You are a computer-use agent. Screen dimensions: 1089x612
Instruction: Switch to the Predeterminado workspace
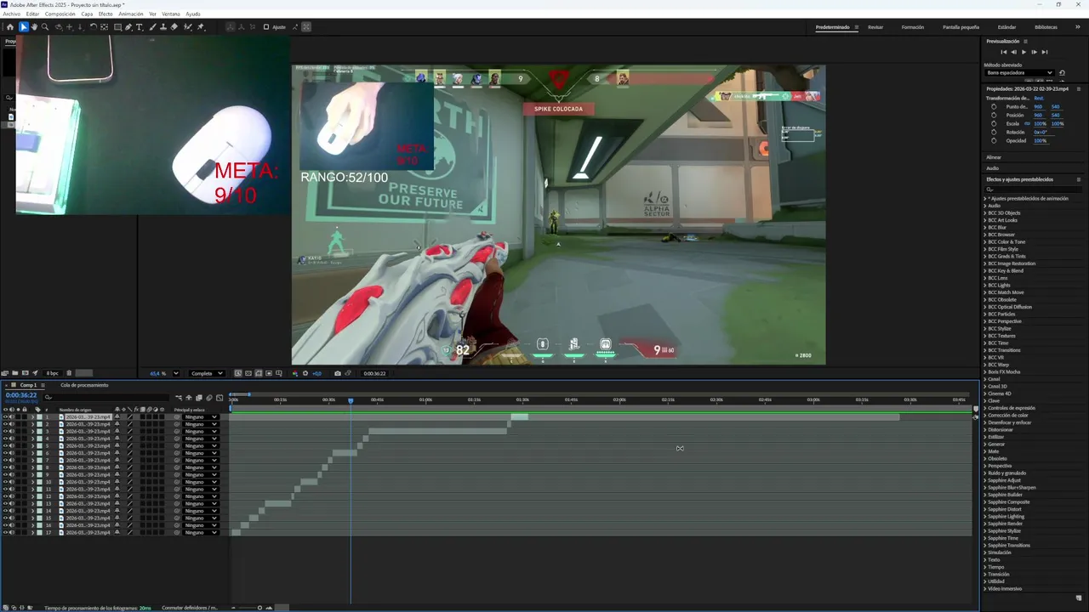(x=833, y=27)
